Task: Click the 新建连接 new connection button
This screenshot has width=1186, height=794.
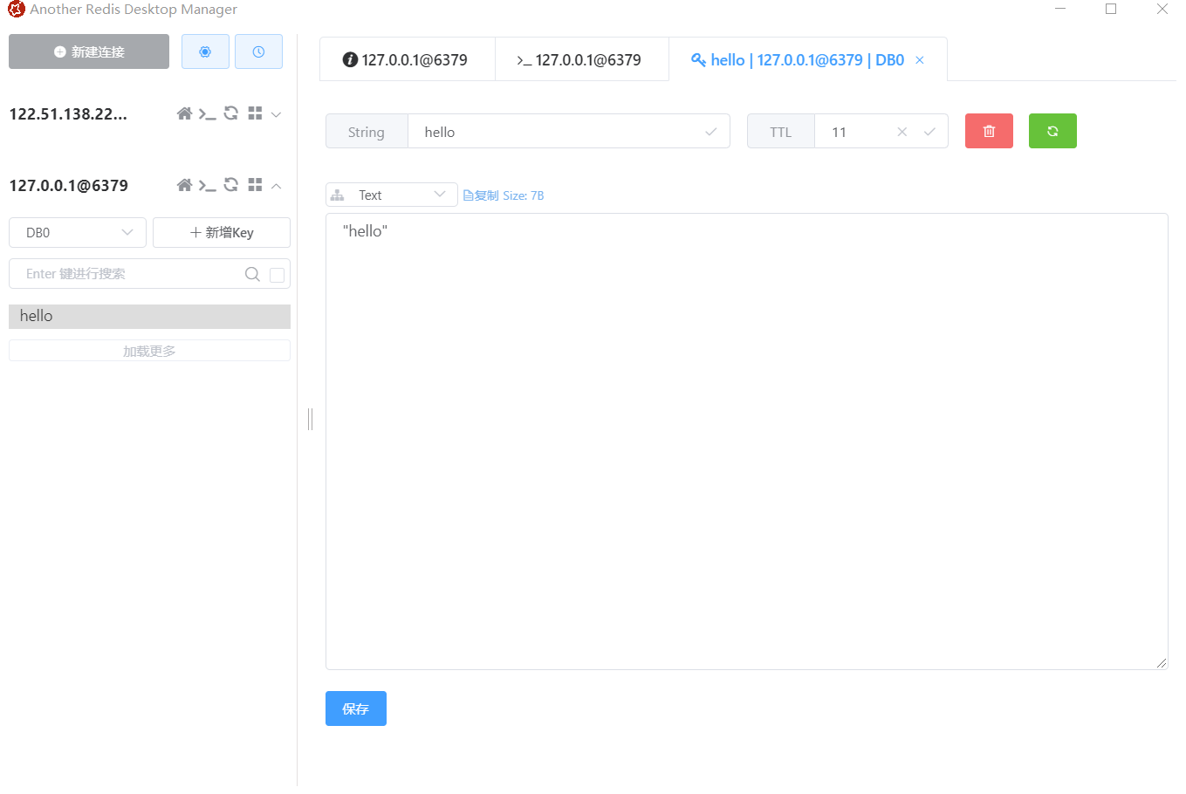Action: point(89,51)
